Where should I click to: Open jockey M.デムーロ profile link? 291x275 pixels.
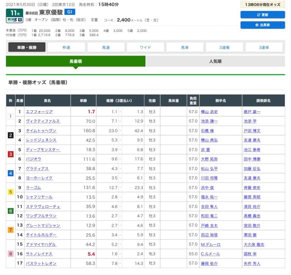(x=211, y=244)
